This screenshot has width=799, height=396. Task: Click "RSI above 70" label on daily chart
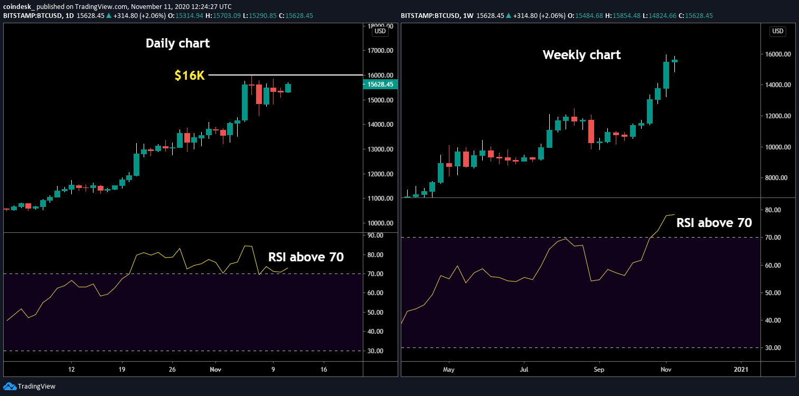coord(306,257)
